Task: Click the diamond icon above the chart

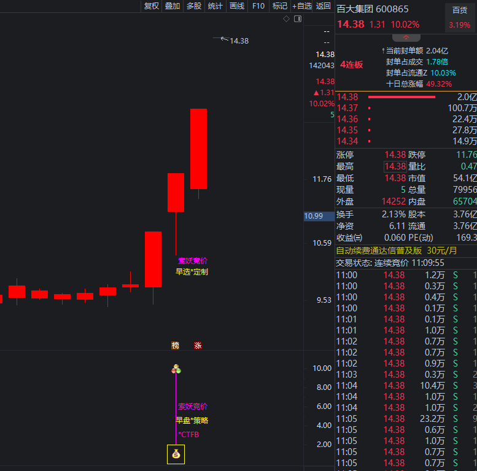Action: [x=286, y=19]
